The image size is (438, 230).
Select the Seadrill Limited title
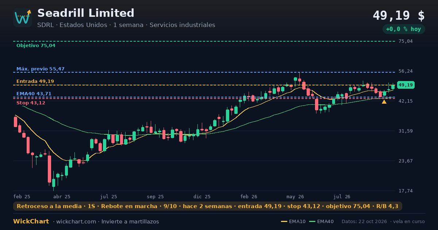coord(86,13)
